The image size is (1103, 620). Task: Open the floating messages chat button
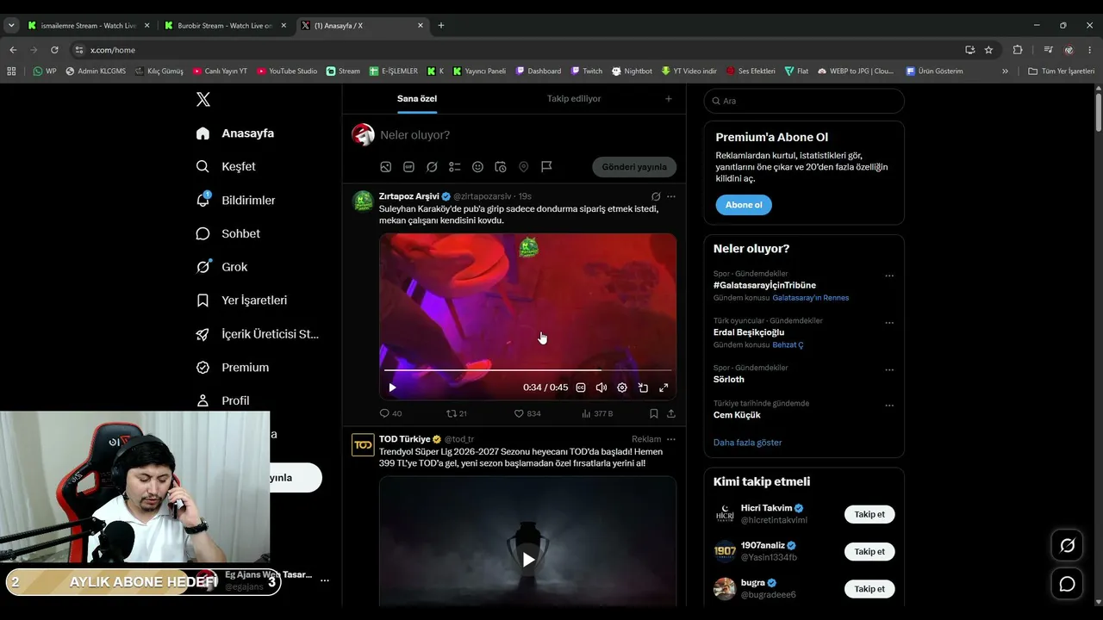point(1067,584)
